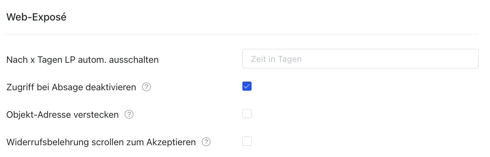The height and width of the screenshot is (157, 490).
Task: Select the Web-Exposé section heading
Action: click(36, 17)
